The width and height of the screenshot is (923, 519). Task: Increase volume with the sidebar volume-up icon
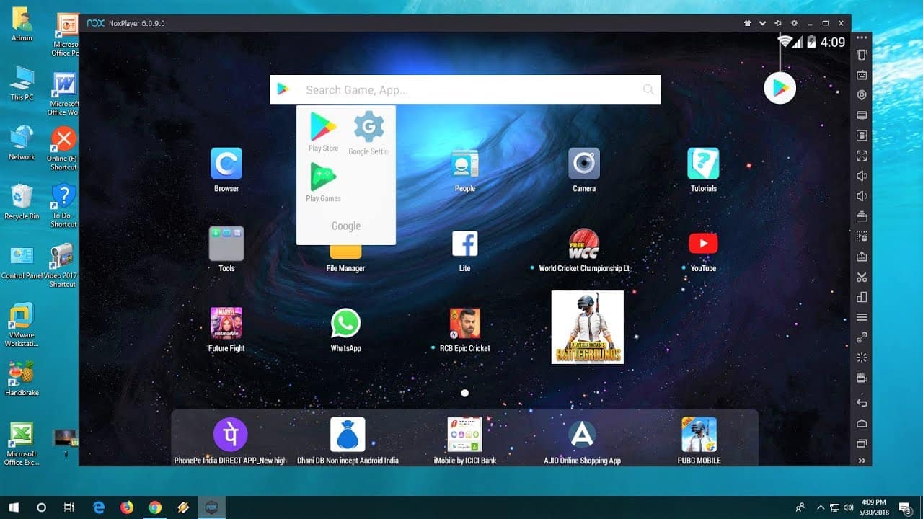coord(862,175)
